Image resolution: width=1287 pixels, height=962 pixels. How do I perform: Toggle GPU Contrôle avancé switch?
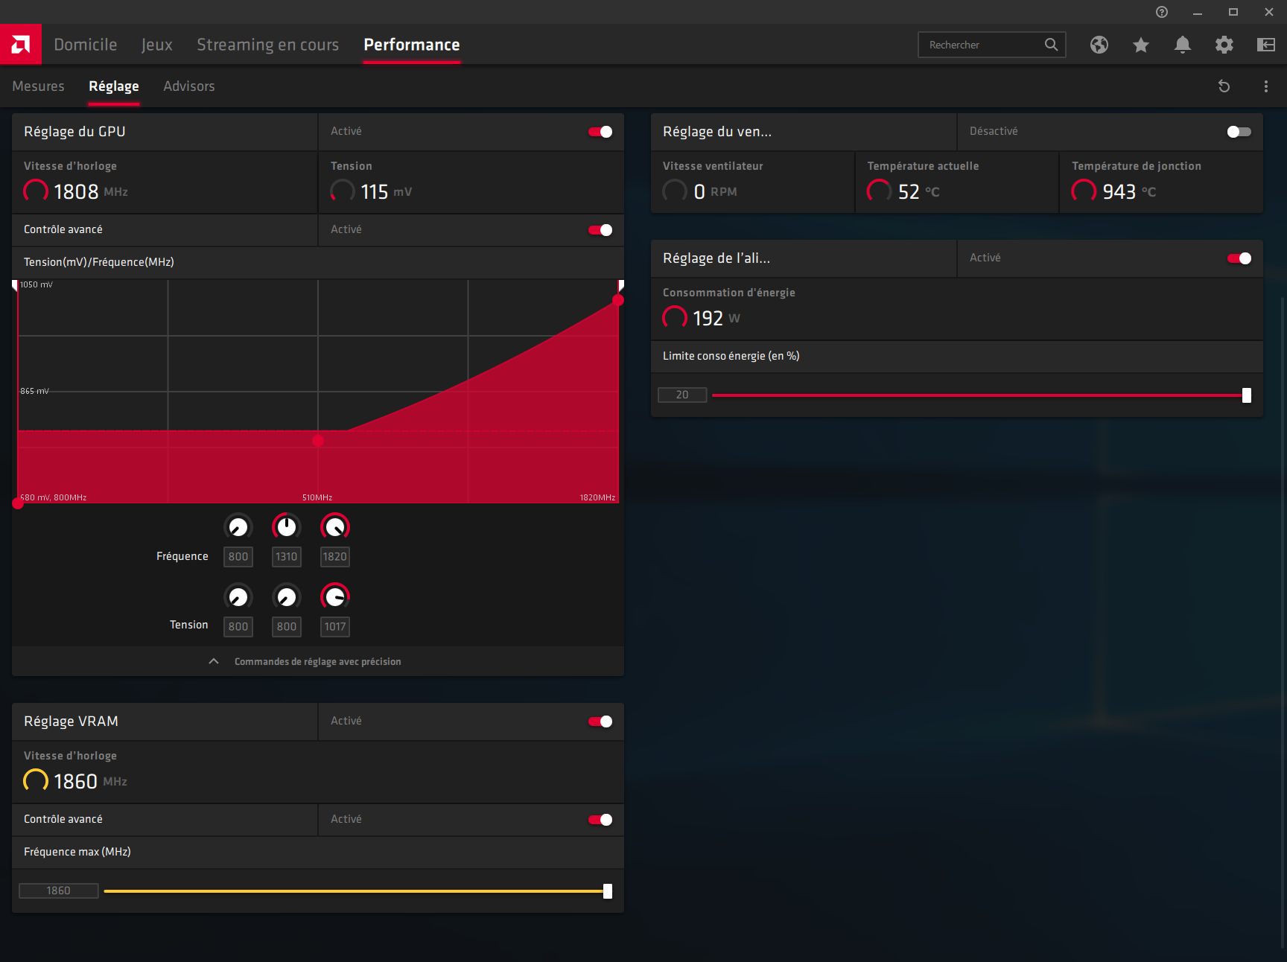[600, 230]
